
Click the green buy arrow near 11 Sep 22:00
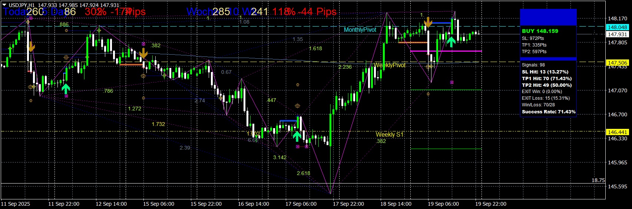66,89
